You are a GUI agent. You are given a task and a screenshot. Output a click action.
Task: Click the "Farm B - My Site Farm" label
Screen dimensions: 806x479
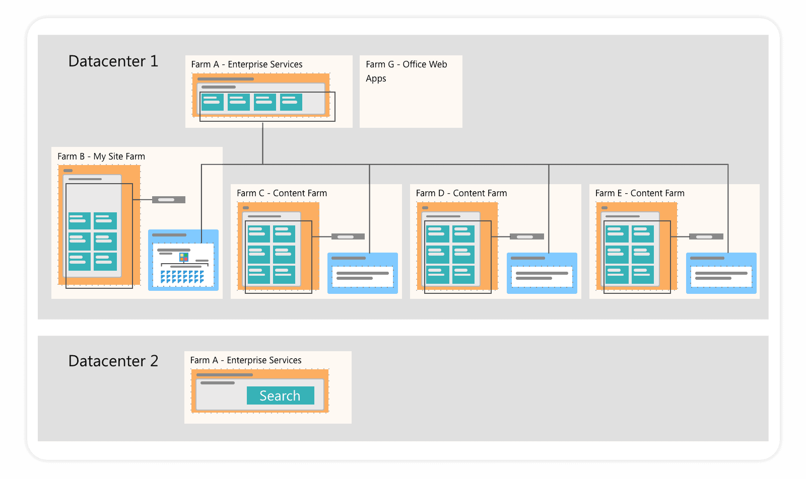tap(101, 156)
